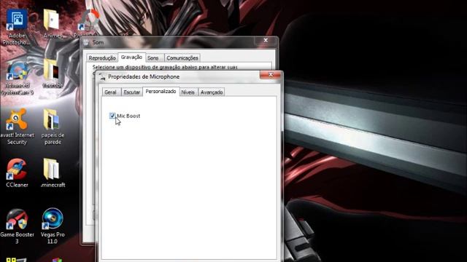Open the Avançado tab
Viewport: 467px width, 262px height.
(x=212, y=92)
